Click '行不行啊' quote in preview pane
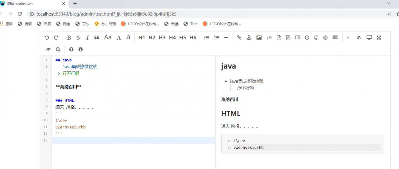 click(x=245, y=88)
